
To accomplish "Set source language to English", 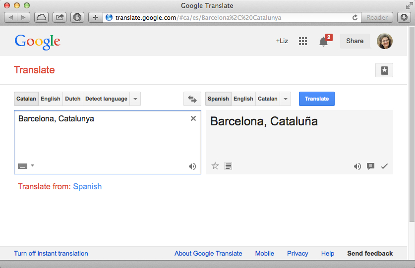I will (x=51, y=99).
